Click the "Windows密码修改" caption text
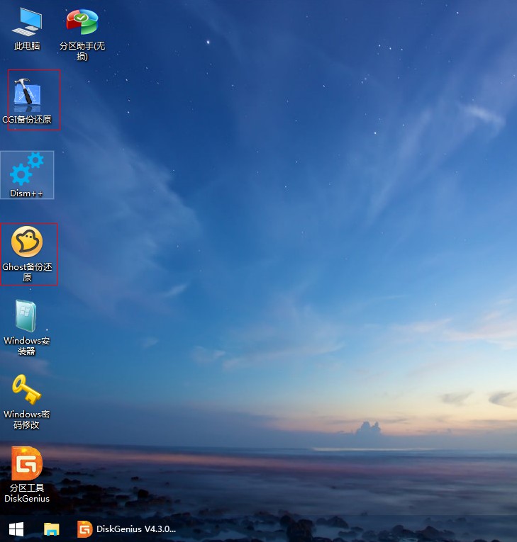Image resolution: width=517 pixels, height=542 pixels. click(27, 419)
